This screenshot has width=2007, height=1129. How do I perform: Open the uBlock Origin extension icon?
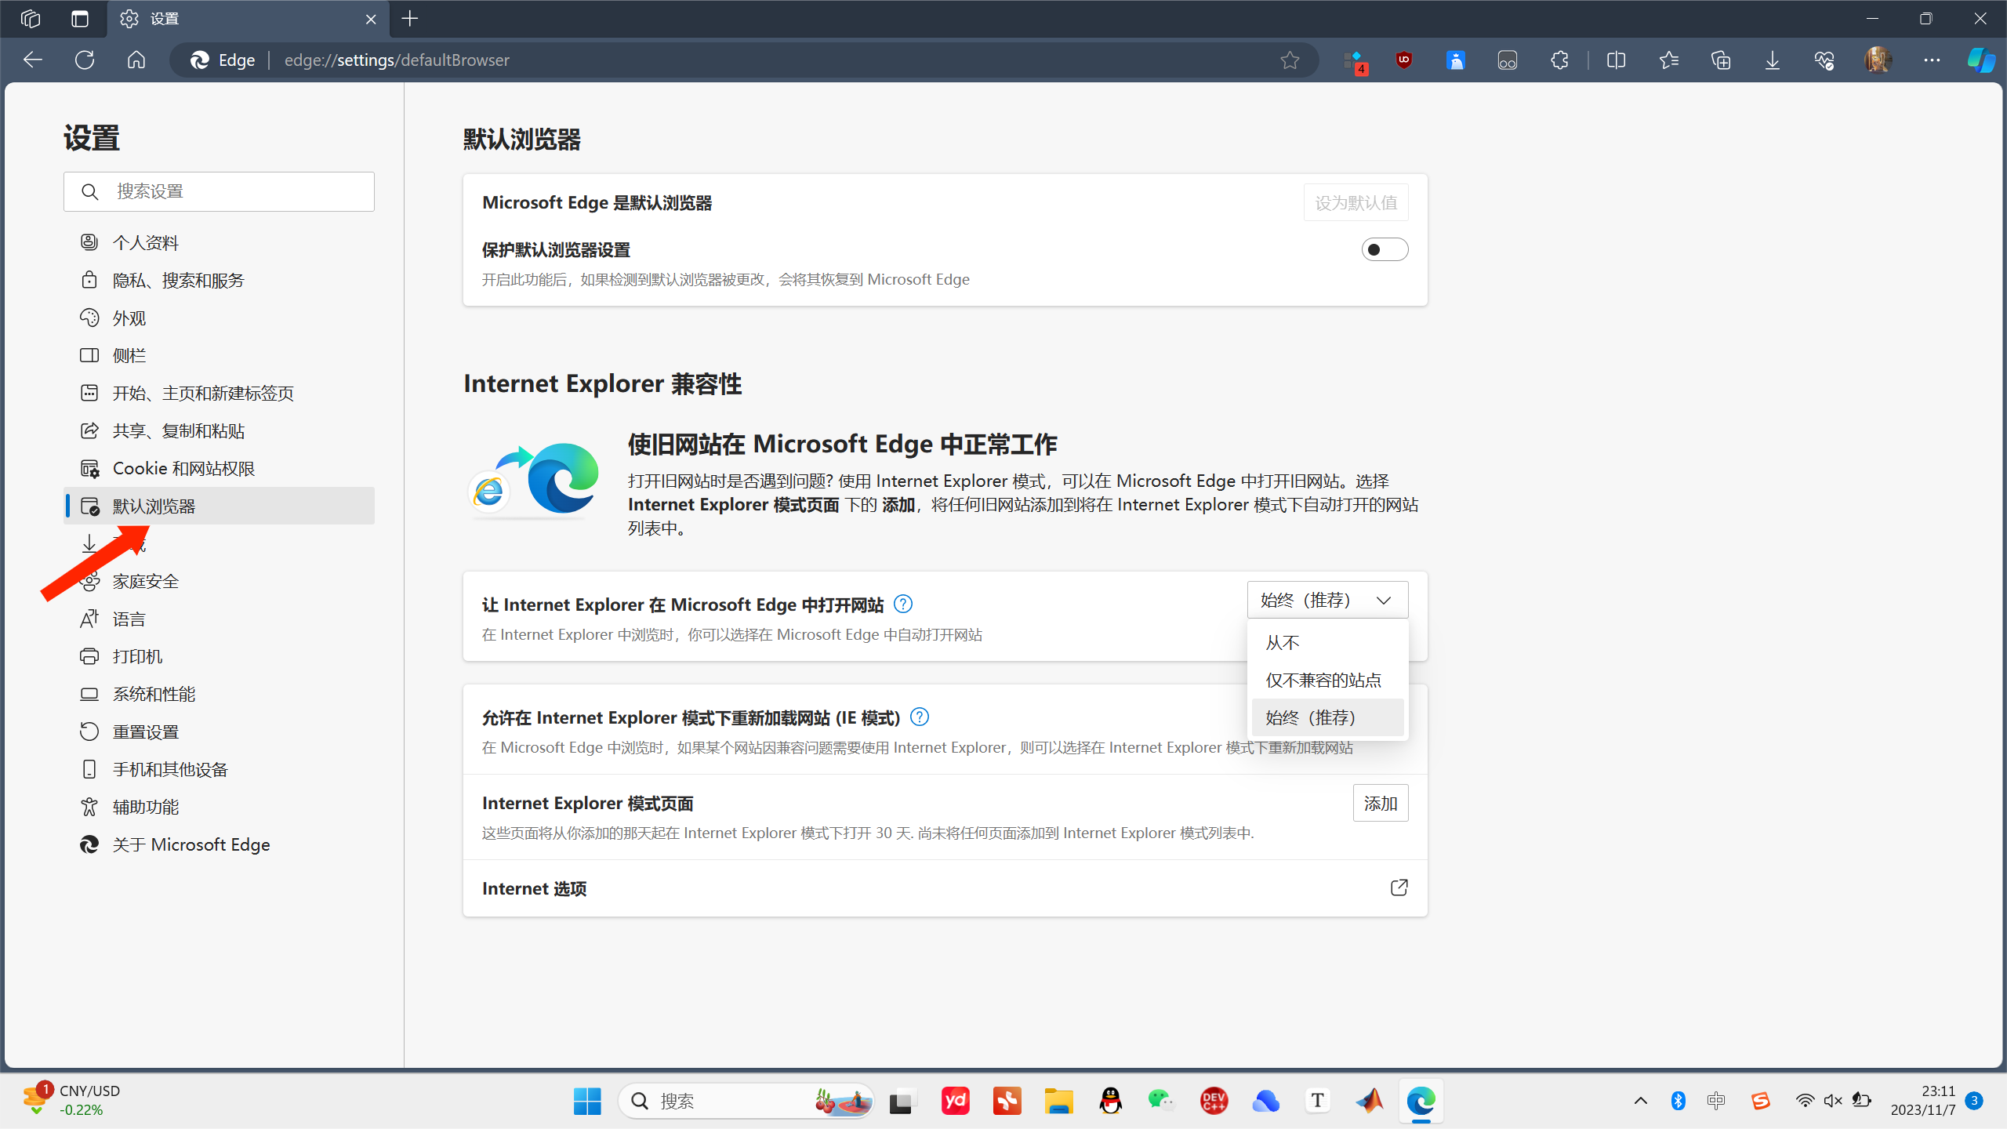(x=1404, y=60)
